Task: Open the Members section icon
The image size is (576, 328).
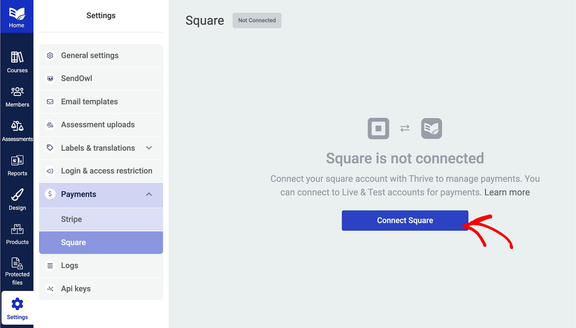Action: (17, 92)
